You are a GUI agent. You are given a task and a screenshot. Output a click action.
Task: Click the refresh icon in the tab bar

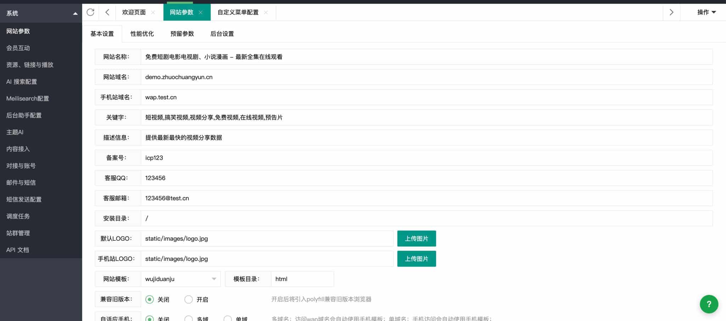click(90, 12)
